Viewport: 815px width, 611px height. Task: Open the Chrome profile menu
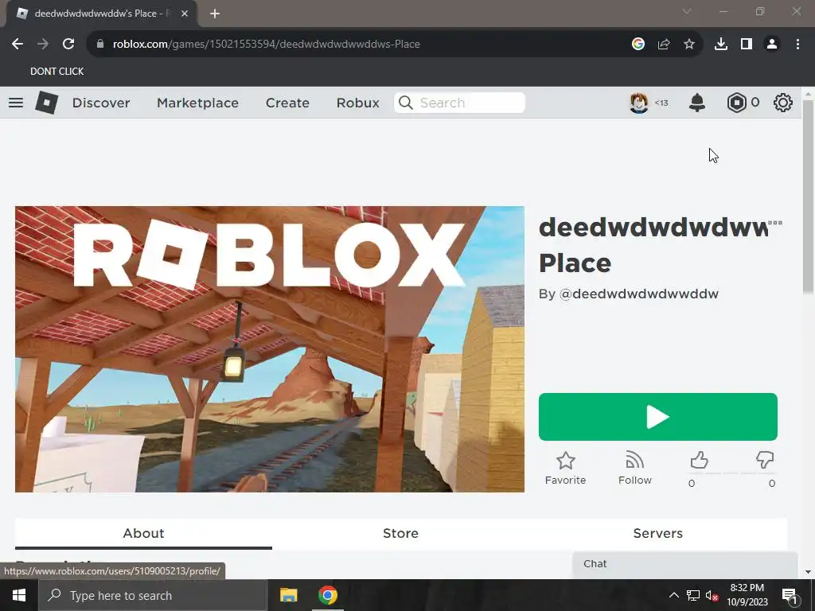(772, 45)
